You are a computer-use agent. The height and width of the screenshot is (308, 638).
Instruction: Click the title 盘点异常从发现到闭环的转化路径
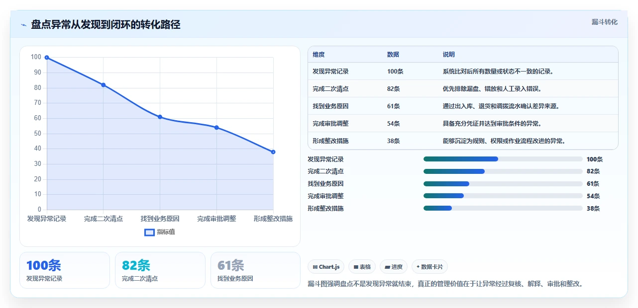click(x=106, y=25)
